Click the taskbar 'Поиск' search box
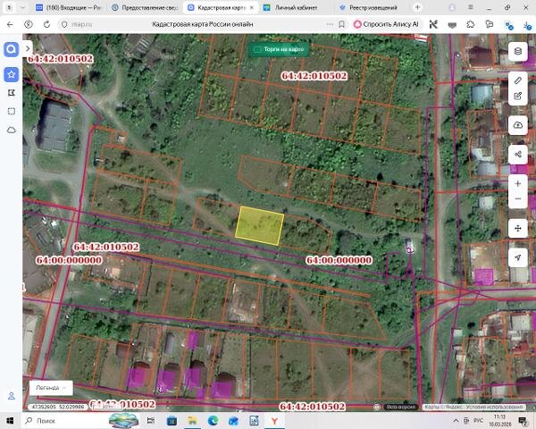 [x=64, y=420]
